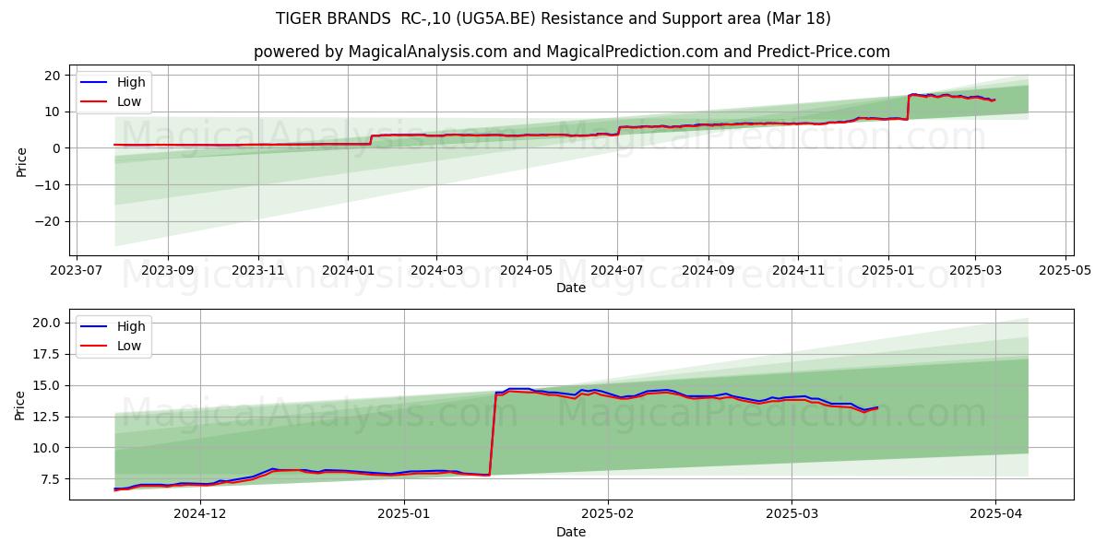Click the 'Date' x-axis label of bottom chart
Image resolution: width=1107 pixels, height=553 pixels.
pos(571,532)
